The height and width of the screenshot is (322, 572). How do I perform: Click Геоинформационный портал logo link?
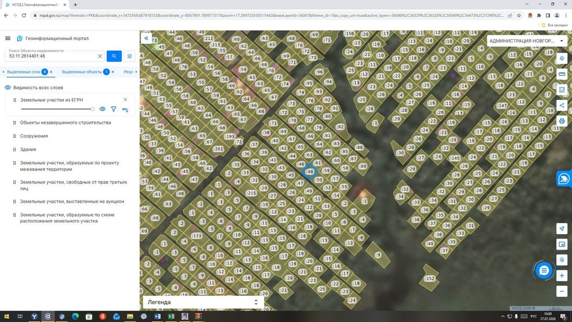coord(52,39)
